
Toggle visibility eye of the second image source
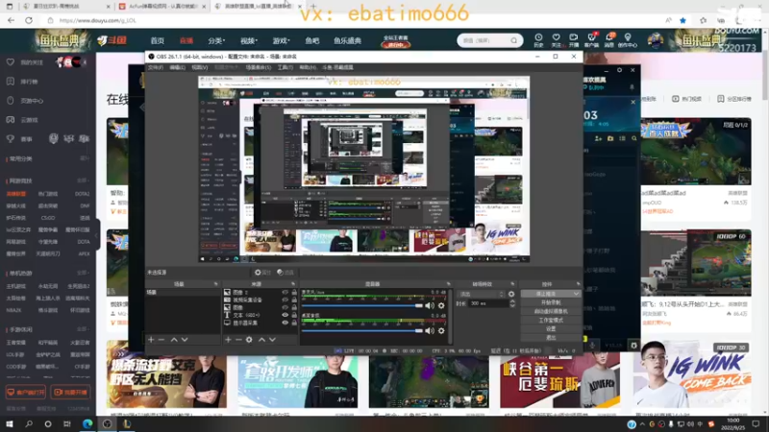click(x=285, y=307)
